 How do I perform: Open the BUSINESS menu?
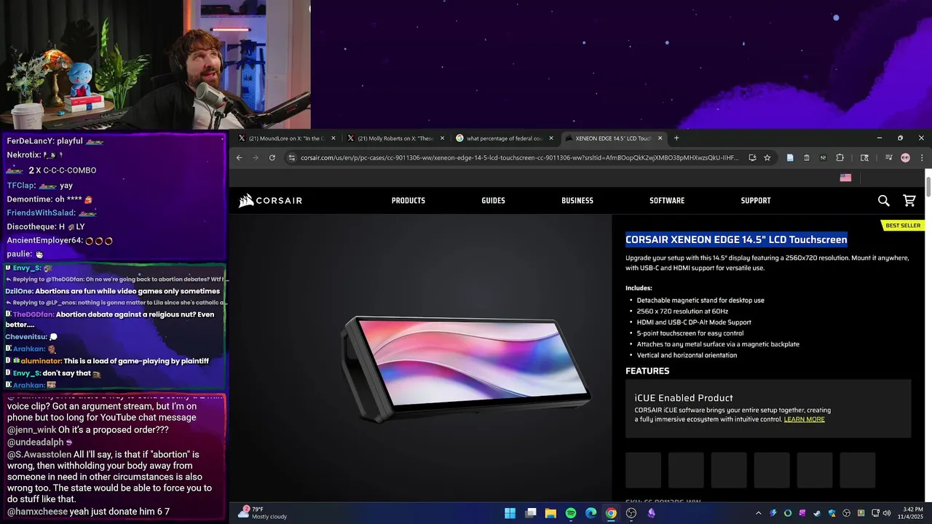pos(577,200)
